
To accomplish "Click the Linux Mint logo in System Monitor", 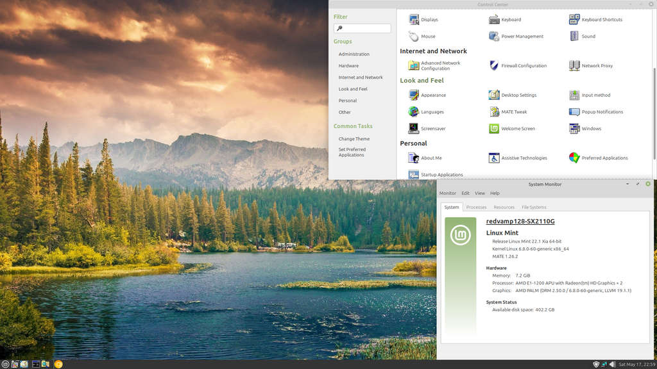I will pos(461,234).
